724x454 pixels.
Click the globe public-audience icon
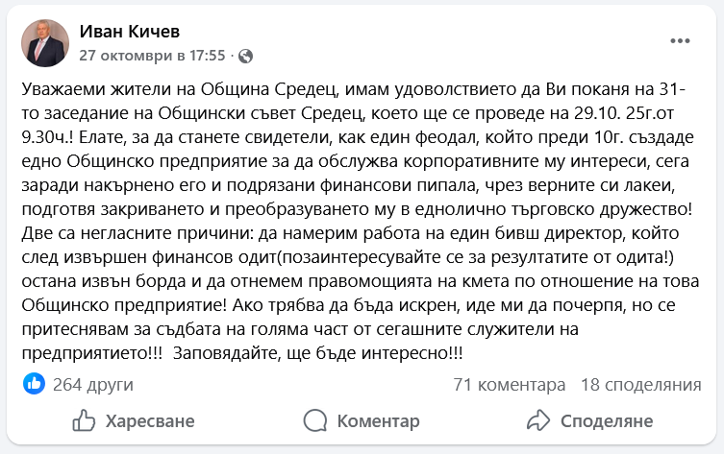click(x=245, y=55)
